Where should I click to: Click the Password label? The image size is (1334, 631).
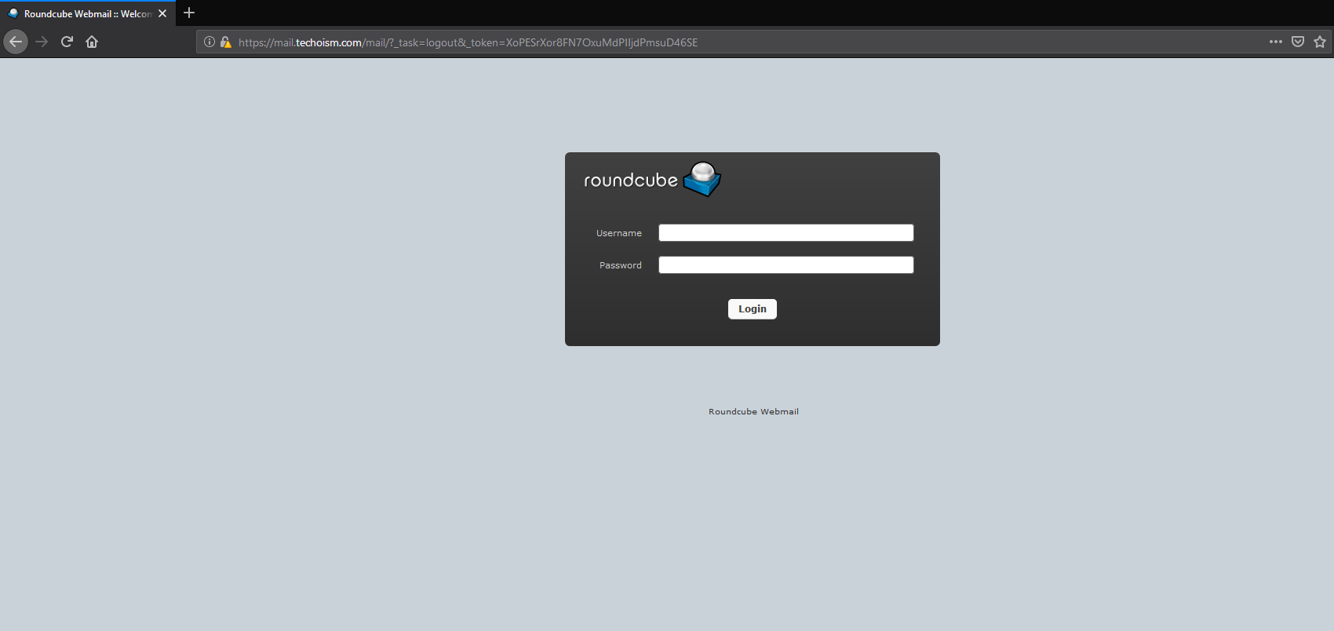click(x=621, y=265)
